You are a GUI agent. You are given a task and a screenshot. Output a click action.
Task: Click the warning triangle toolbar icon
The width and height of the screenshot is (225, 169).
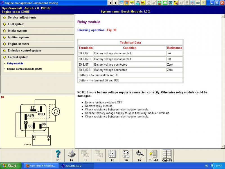193,3
